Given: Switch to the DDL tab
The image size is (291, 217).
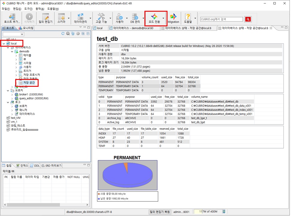Looking at the screenshot, I should coord(35,166).
